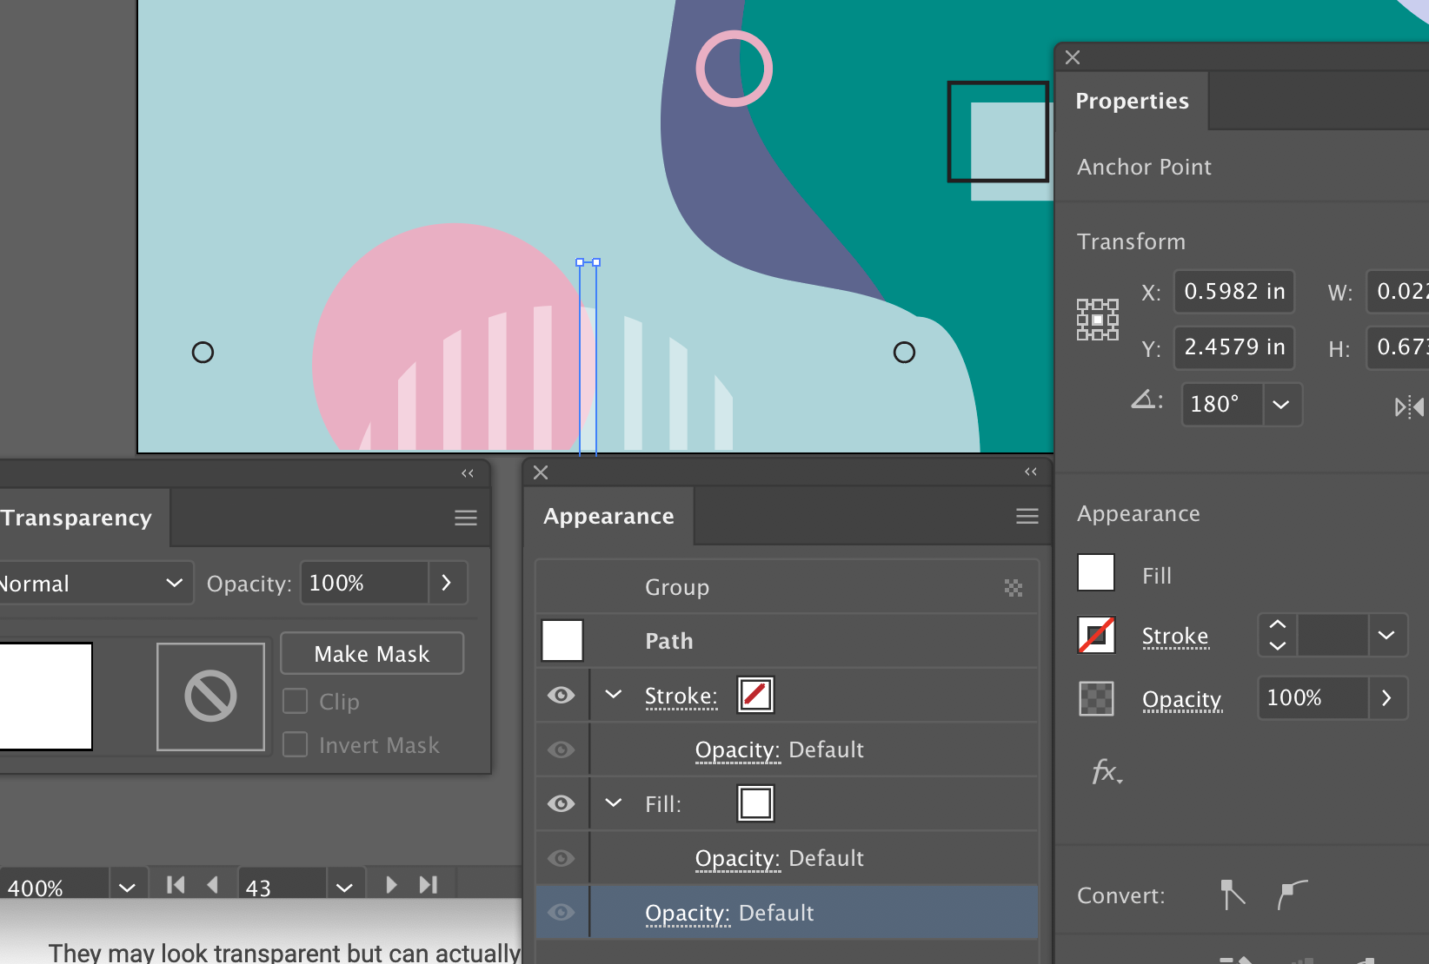Open the fx effects menu in Properties
The image size is (1429, 964).
[x=1103, y=771]
